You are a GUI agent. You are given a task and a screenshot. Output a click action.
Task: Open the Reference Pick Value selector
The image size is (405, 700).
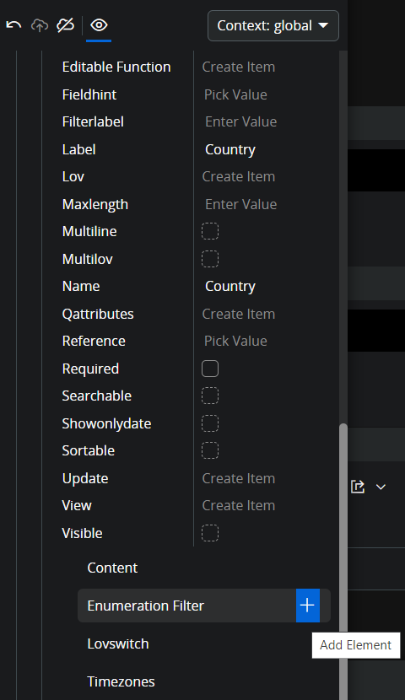pos(235,341)
